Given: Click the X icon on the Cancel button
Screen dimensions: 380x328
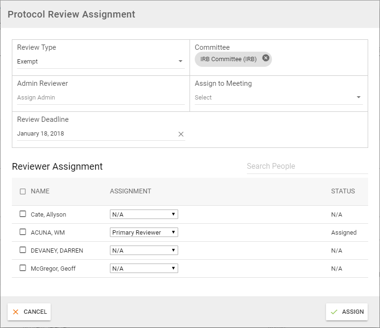Looking at the screenshot, I should (x=16, y=312).
